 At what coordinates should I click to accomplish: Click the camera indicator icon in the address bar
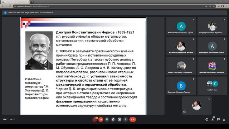click(x=206, y=6)
